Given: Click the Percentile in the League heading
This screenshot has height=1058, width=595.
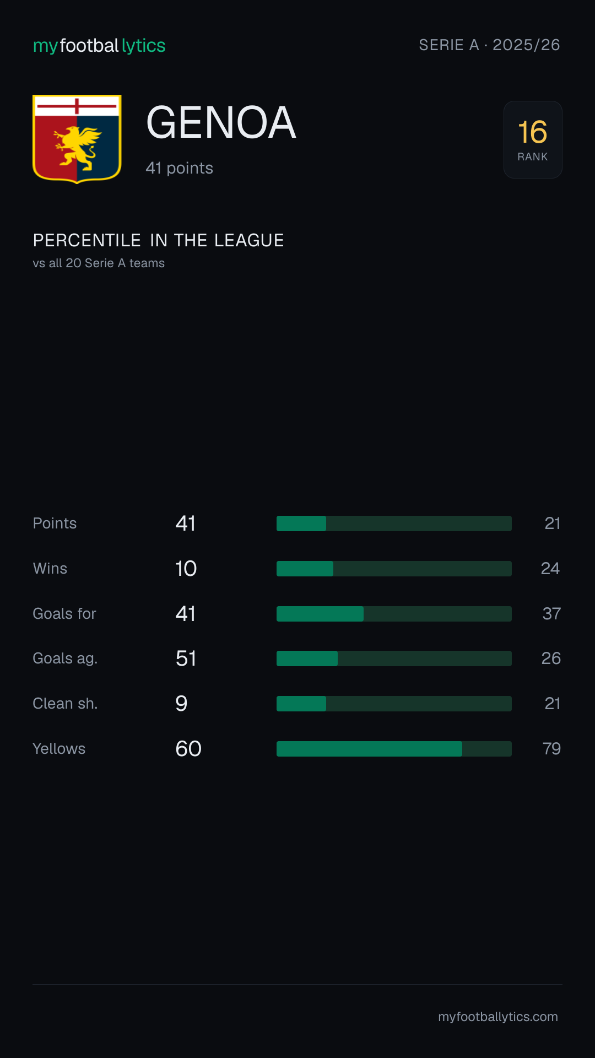Looking at the screenshot, I should [x=158, y=240].
